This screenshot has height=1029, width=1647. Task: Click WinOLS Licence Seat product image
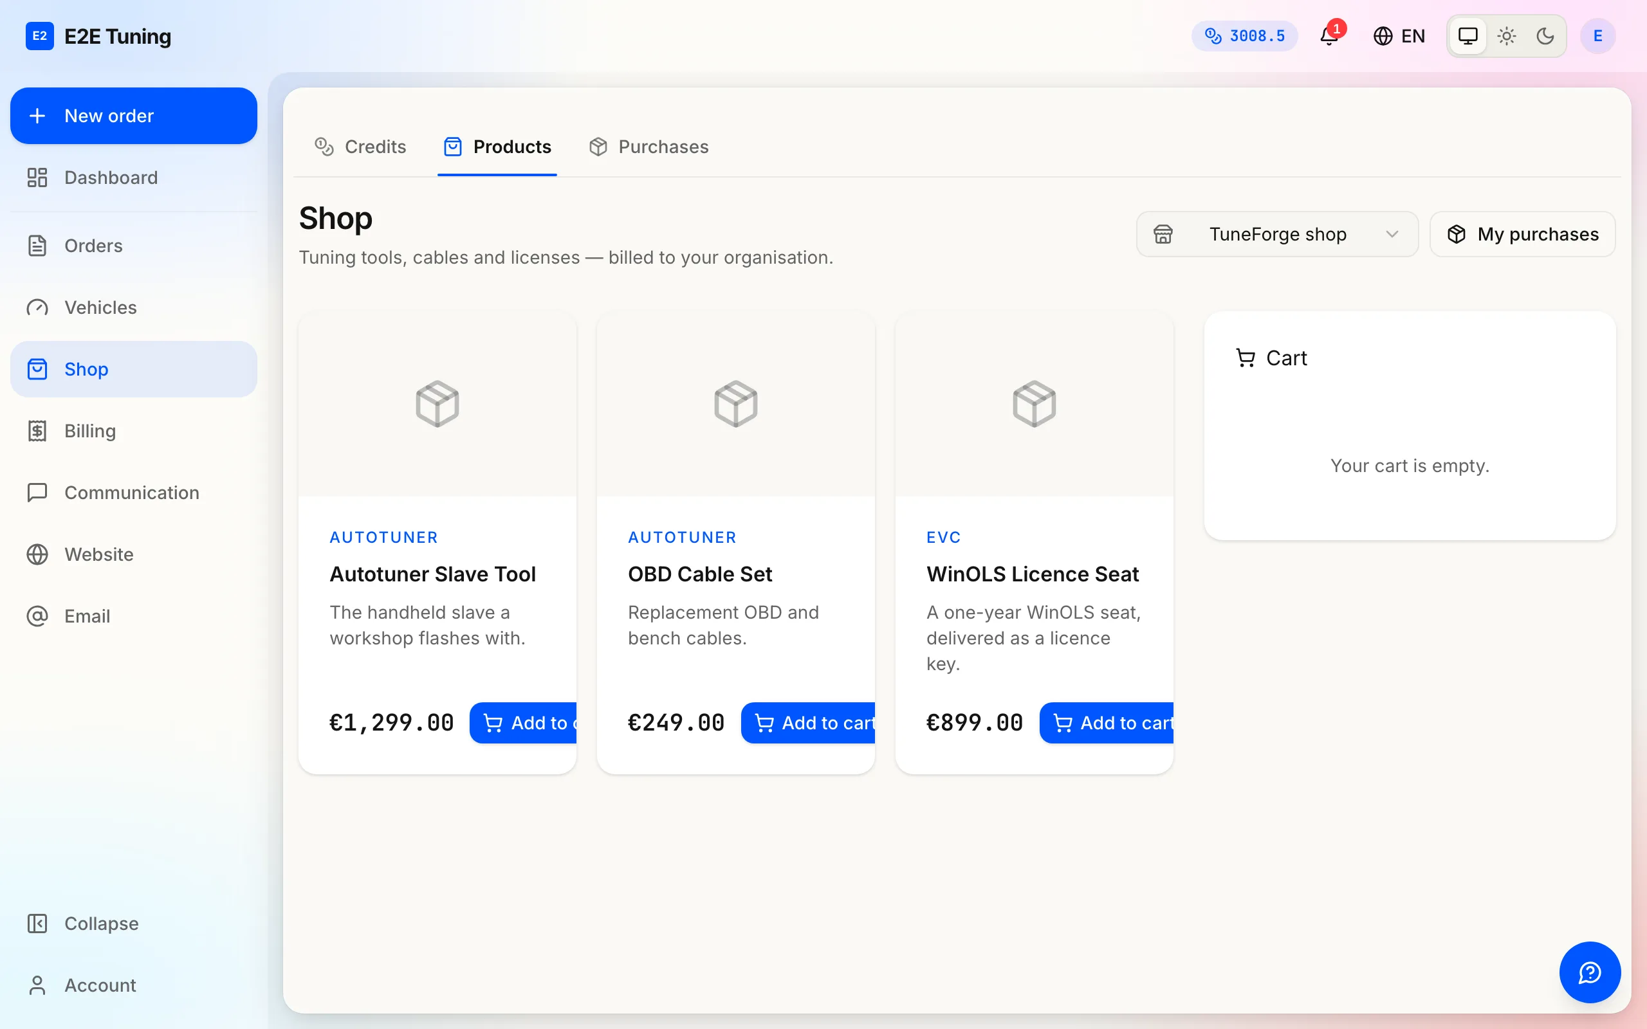point(1034,405)
